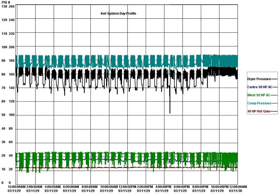Click the '20 40' y-axis label

(x=7, y=156)
